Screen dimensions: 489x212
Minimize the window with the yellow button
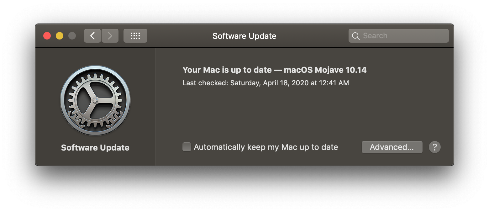click(x=60, y=36)
